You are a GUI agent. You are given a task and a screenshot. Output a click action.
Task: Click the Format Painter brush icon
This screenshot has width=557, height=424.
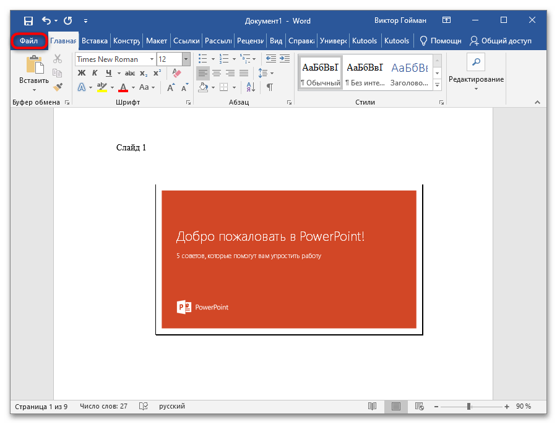point(58,87)
